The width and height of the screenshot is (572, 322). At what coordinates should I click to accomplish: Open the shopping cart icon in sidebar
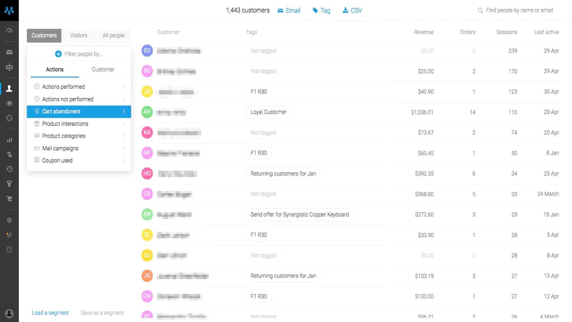[9, 199]
